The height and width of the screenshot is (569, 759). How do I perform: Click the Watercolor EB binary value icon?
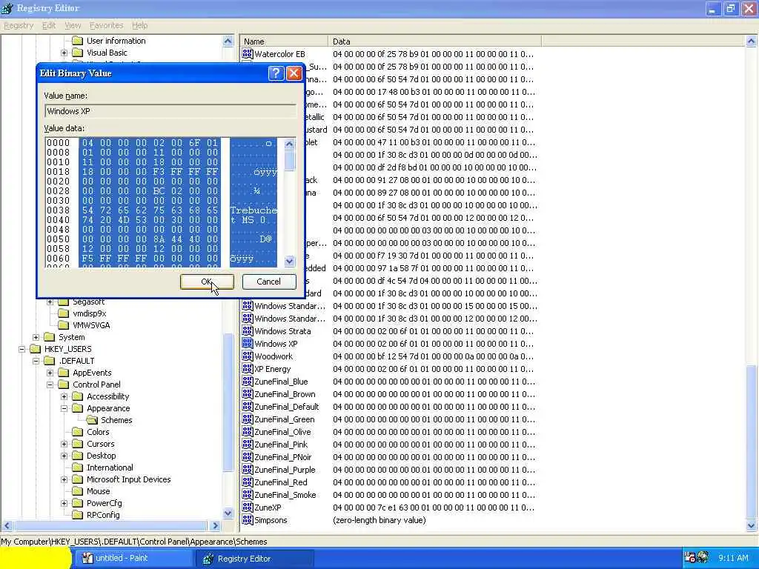[x=248, y=53]
